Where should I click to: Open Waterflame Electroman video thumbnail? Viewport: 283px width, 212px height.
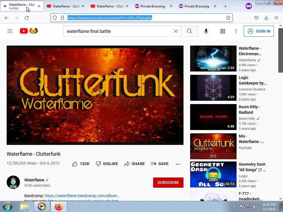point(213,59)
